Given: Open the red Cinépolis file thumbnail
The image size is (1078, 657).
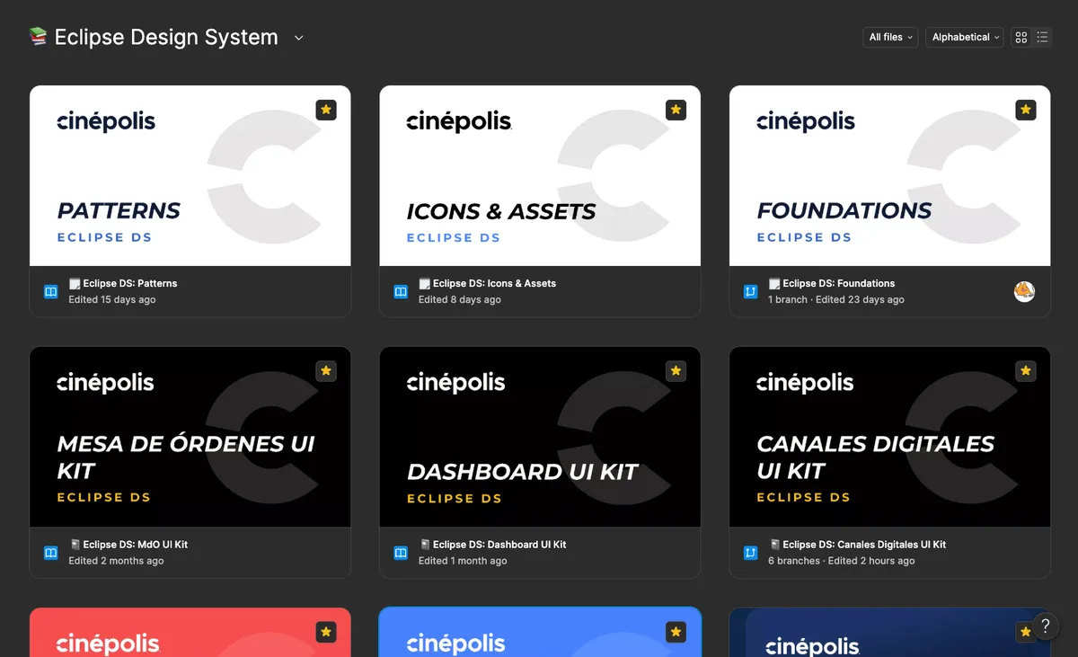Looking at the screenshot, I should (190, 633).
